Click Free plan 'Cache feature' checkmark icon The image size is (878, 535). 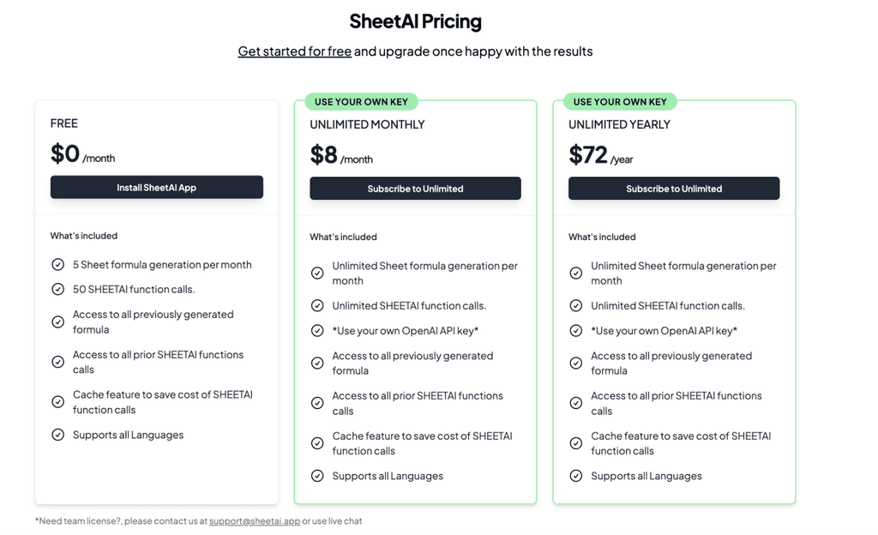click(x=58, y=402)
